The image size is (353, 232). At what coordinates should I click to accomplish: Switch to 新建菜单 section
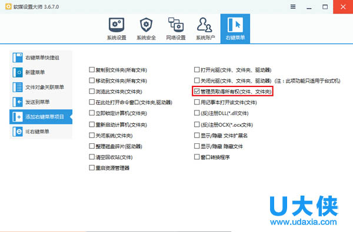click(x=41, y=72)
